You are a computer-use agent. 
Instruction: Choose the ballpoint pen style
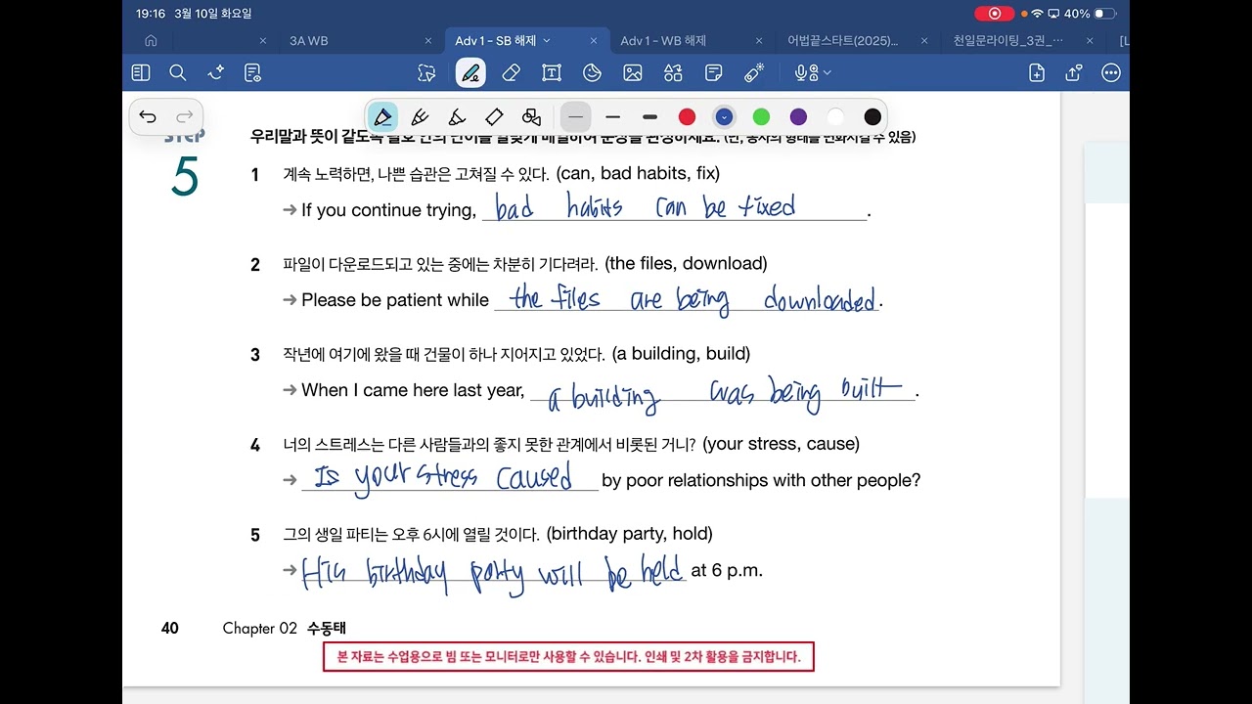[x=420, y=117]
